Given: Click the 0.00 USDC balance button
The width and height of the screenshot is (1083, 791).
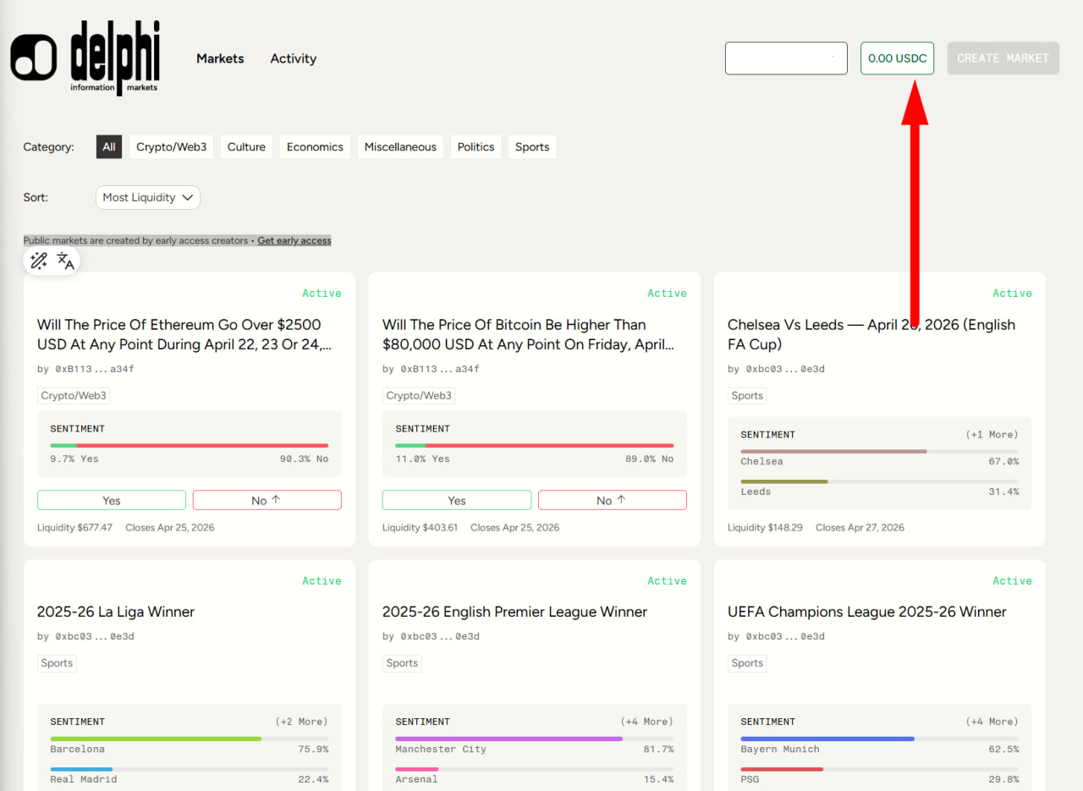Looking at the screenshot, I should point(897,58).
